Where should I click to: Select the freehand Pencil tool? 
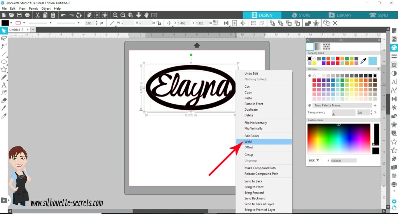pyautogui.click(x=4, y=77)
